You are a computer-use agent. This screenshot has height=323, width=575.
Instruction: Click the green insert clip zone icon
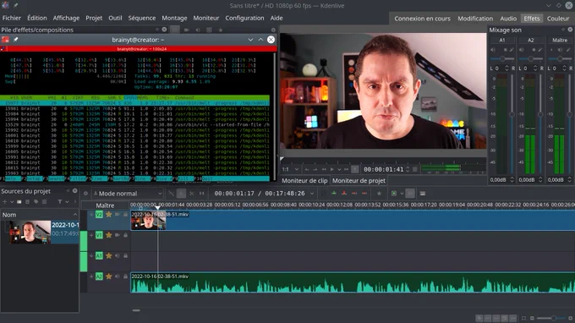[x=334, y=194]
